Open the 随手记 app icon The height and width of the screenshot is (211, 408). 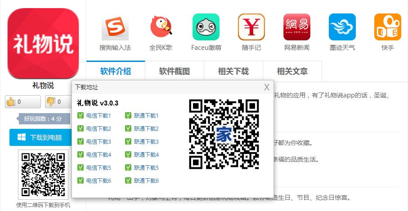click(251, 27)
